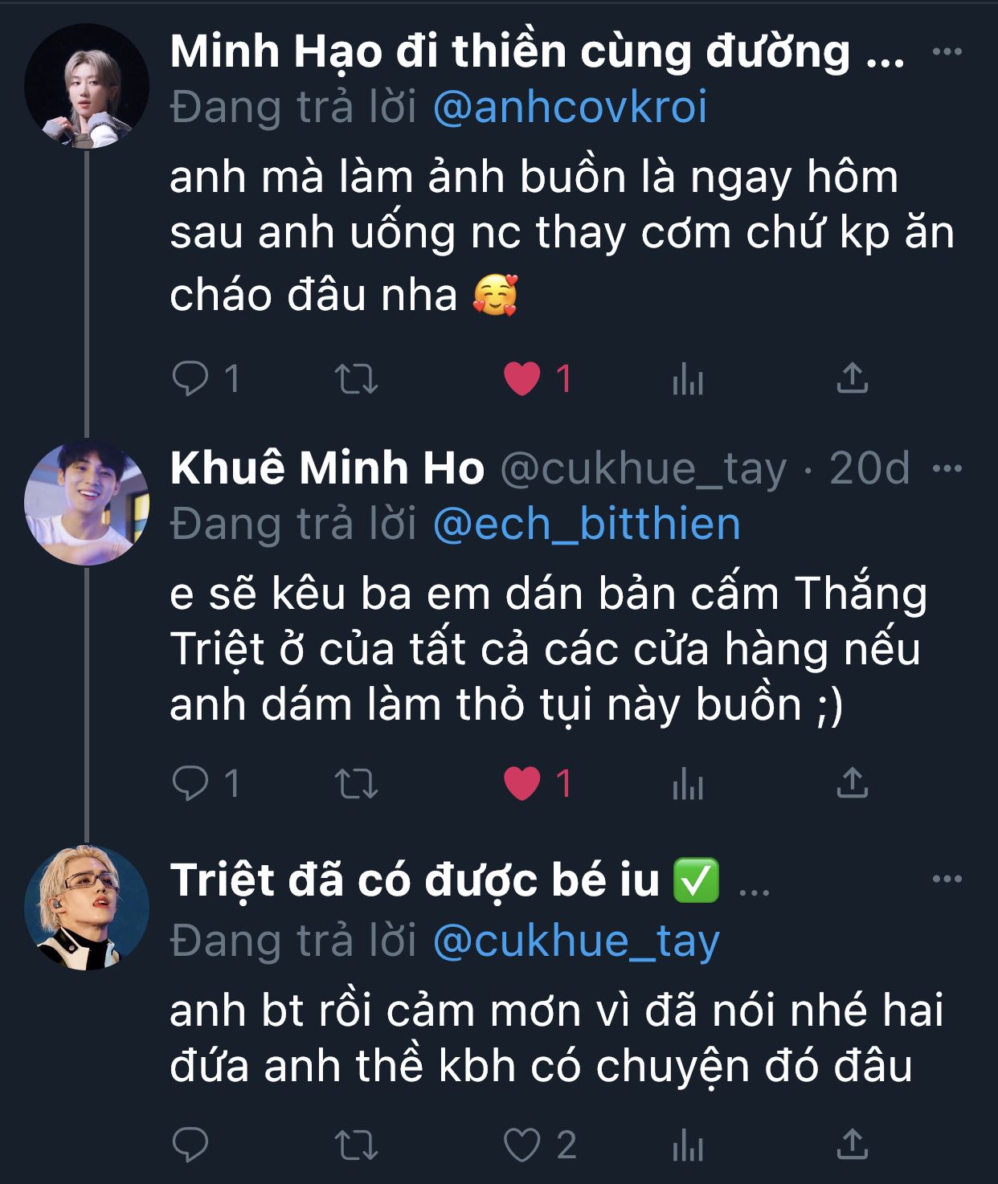Reply to the last tweet by Triệt
Viewport: 998px width, 1184px height.
click(x=190, y=1145)
